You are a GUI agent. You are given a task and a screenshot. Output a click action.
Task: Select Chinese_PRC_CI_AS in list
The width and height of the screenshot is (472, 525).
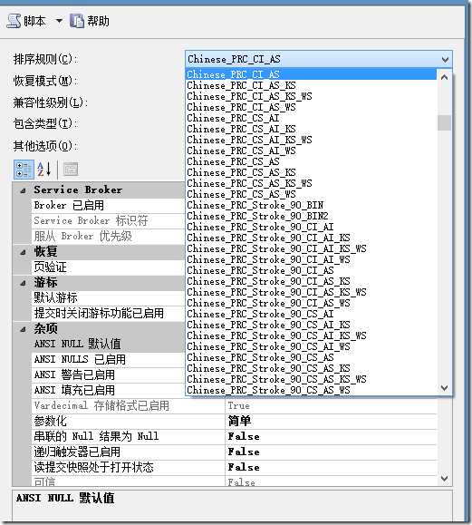click(x=311, y=74)
